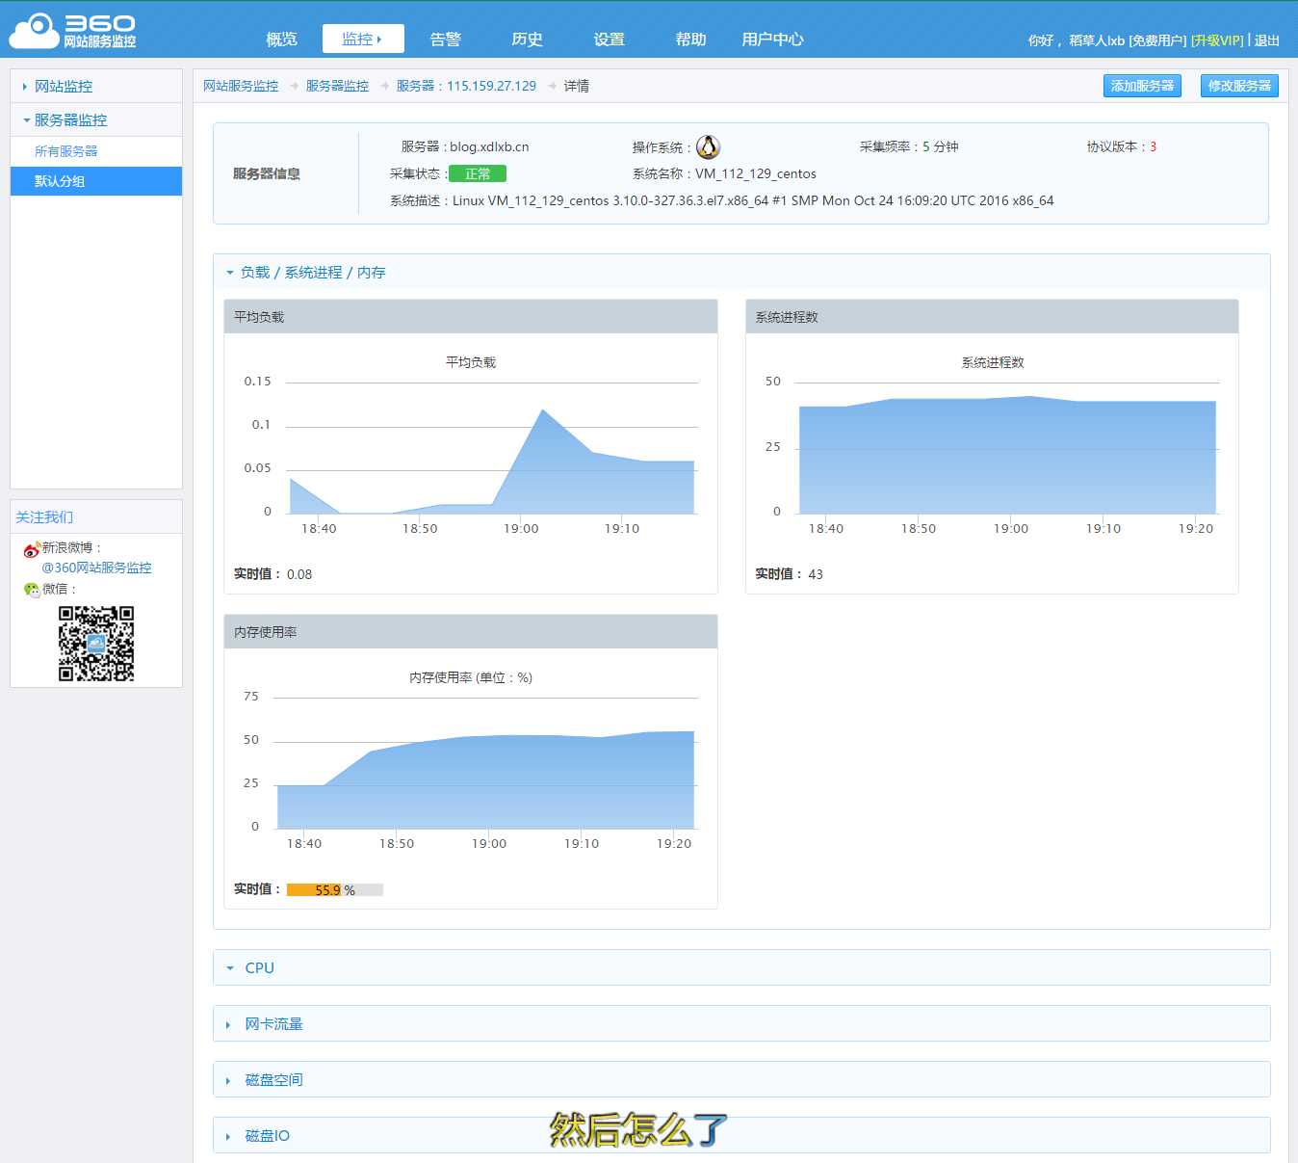The image size is (1298, 1163).
Task: Expand the 网站监控 sidebar section
Action: (x=96, y=86)
